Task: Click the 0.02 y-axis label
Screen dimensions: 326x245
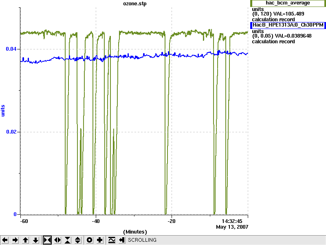Action: click(x=11, y=132)
